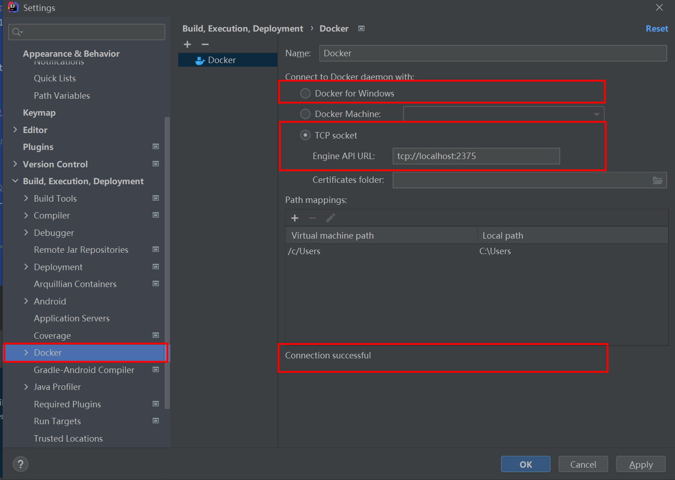Select the Docker for Windows radio button

point(305,94)
